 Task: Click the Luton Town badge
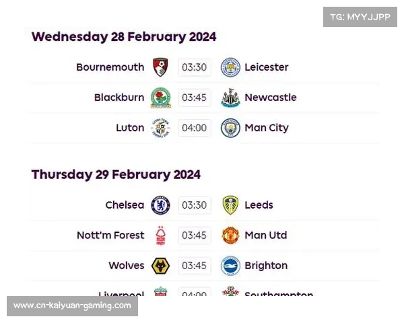tap(160, 128)
